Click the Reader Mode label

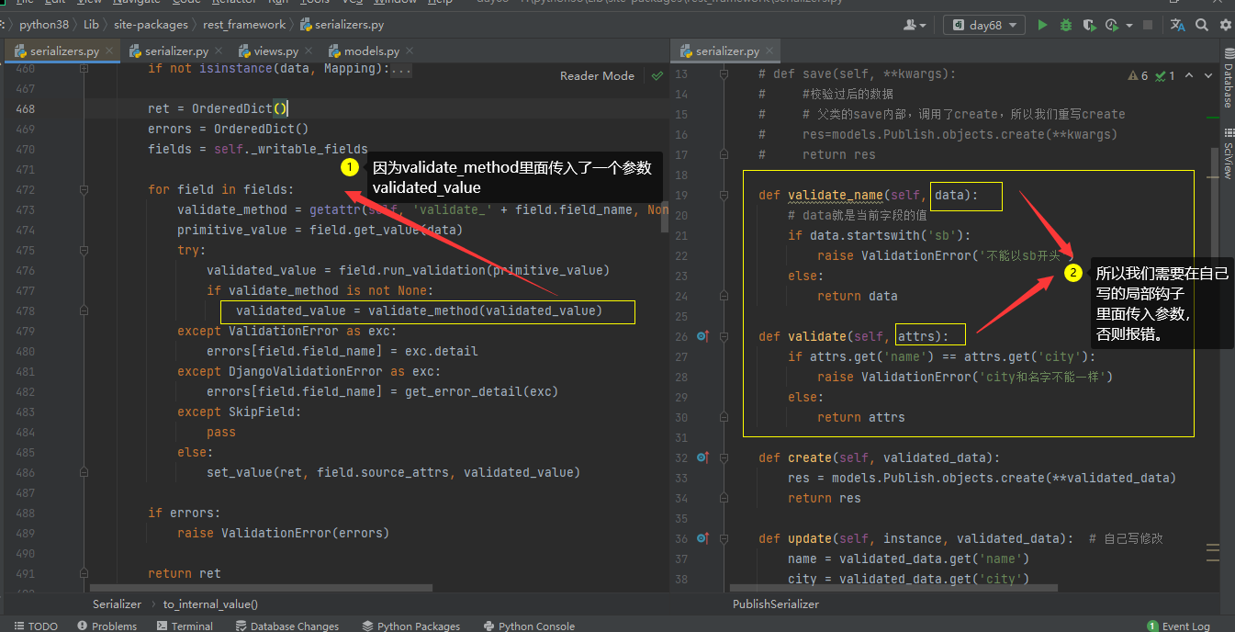pyautogui.click(x=597, y=75)
